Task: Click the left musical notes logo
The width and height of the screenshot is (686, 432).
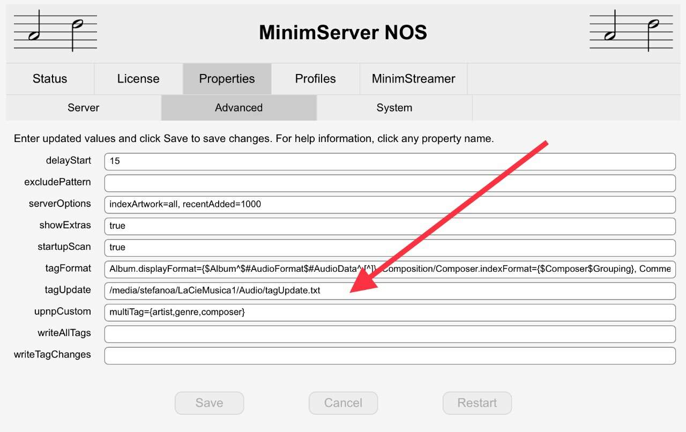Action: coord(55,32)
